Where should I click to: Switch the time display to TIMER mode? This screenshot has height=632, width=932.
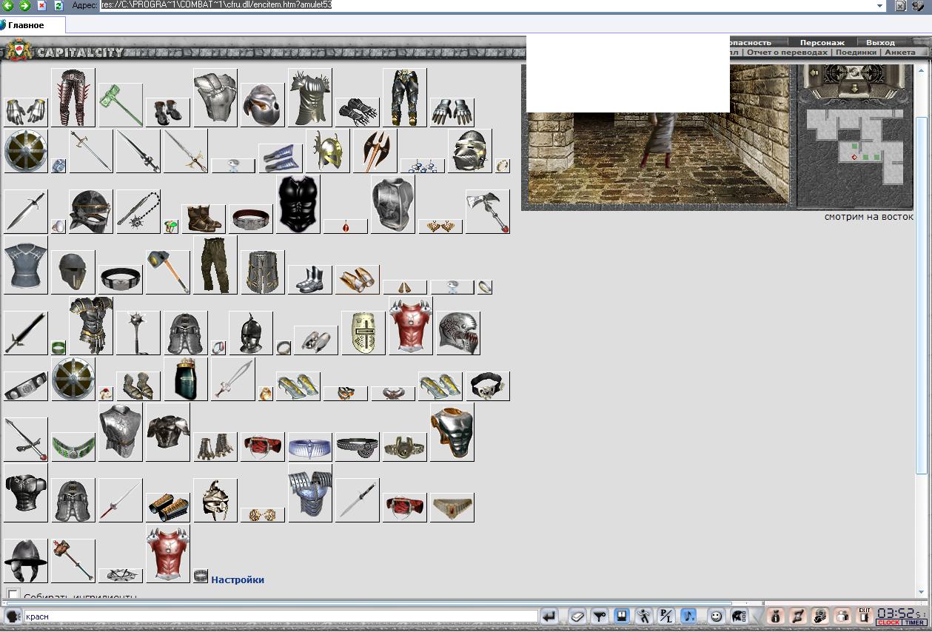pos(914,623)
